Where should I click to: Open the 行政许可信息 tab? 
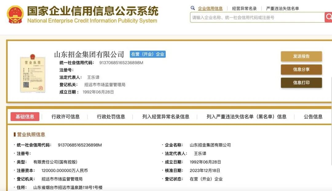point(65,117)
